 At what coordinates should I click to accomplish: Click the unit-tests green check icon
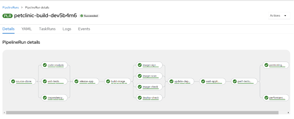(45, 81)
